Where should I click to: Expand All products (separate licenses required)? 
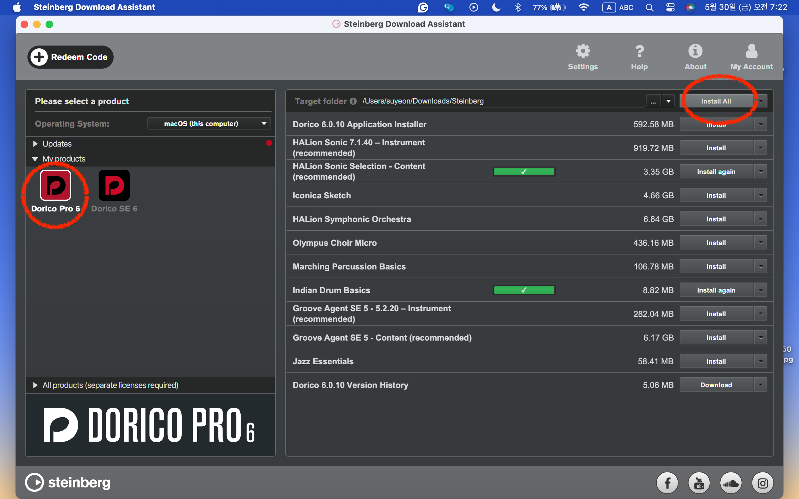[35, 385]
